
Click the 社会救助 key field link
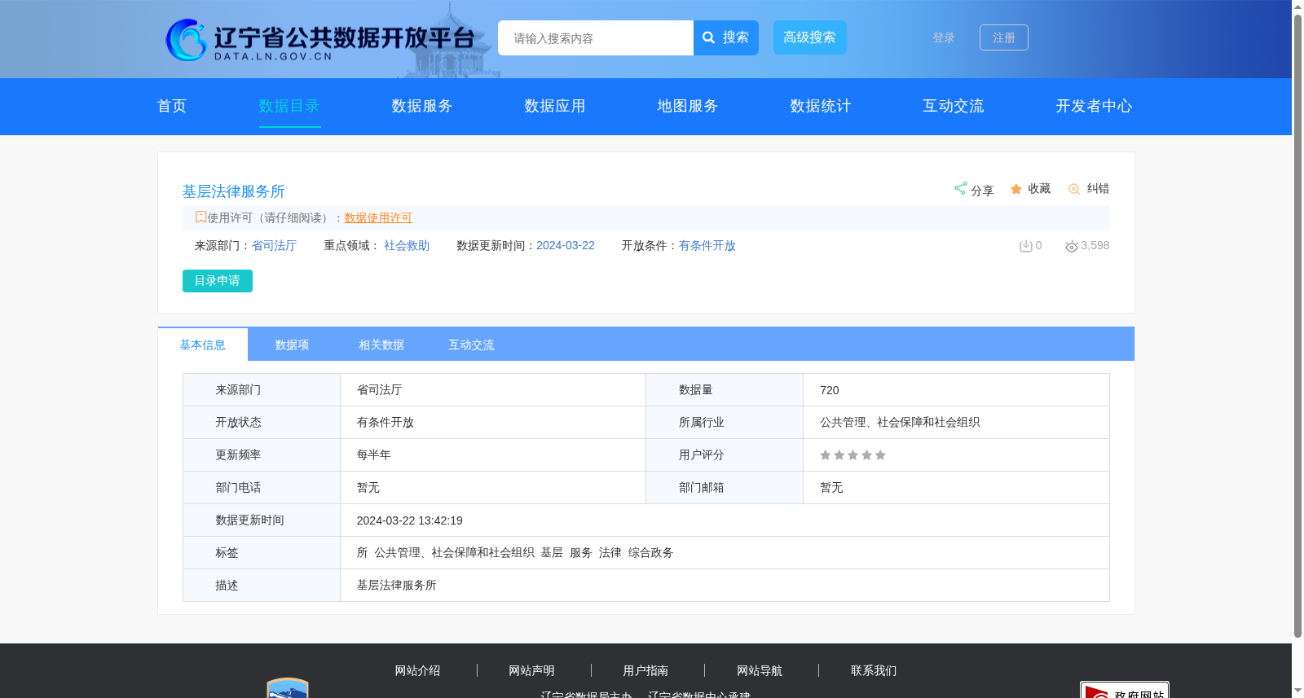coord(407,245)
